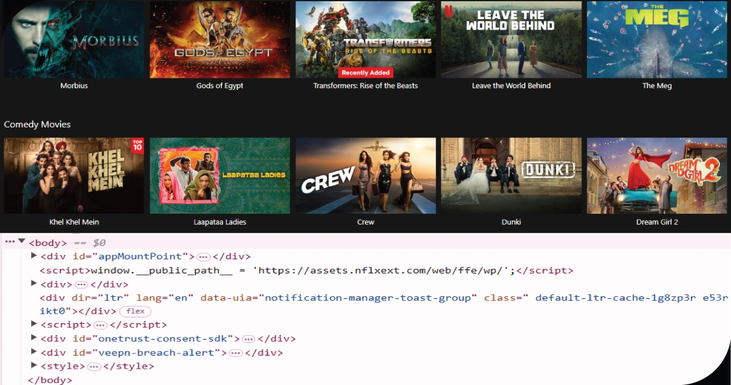Viewport: 731px width, 385px height.
Task: Click the ellipsis inside the style tag
Action: coord(94,367)
